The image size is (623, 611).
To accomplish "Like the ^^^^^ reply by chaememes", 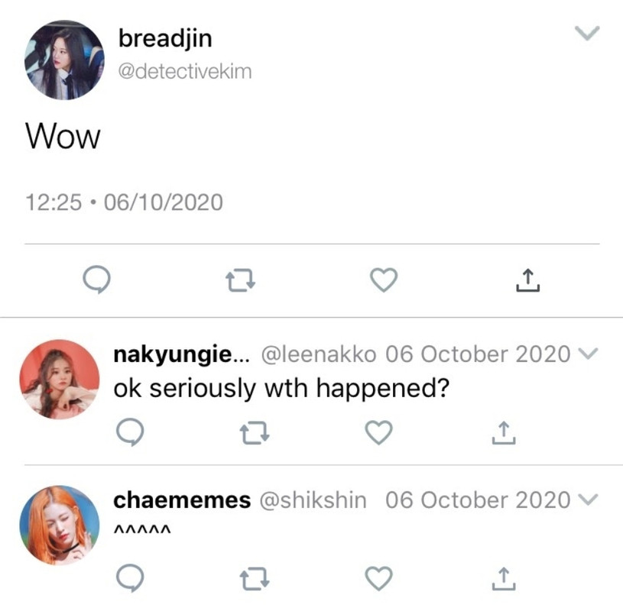I will tap(378, 578).
